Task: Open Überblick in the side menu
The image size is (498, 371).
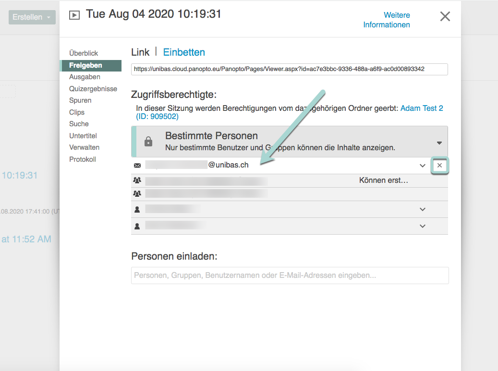Action: click(84, 53)
